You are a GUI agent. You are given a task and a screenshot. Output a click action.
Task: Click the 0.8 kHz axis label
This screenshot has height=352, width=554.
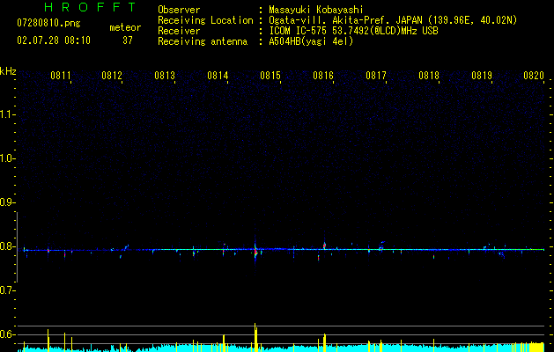point(7,246)
